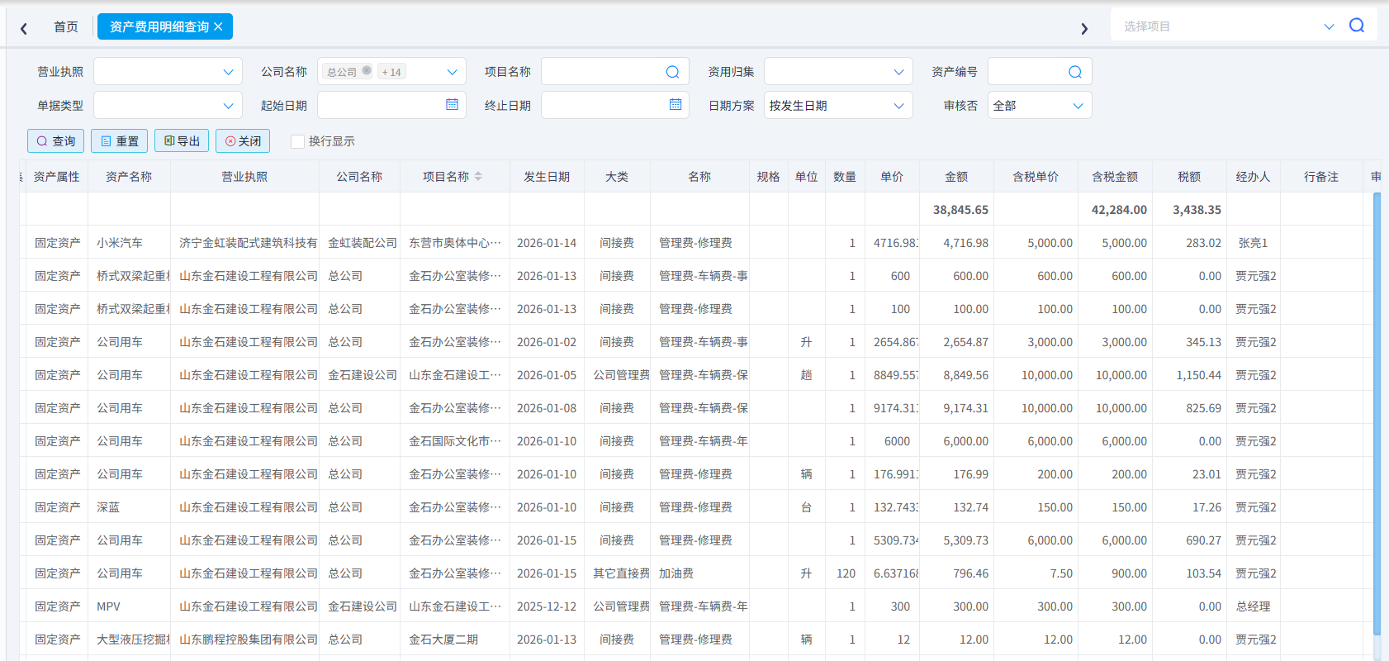This screenshot has width=1389, height=661.
Task: Close the 资产费用明细查询 tab
Action: coord(218,26)
